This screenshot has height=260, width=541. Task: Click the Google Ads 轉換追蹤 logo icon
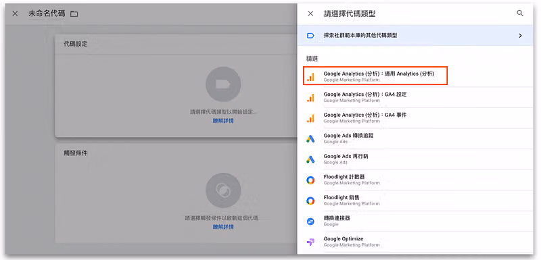coord(310,139)
